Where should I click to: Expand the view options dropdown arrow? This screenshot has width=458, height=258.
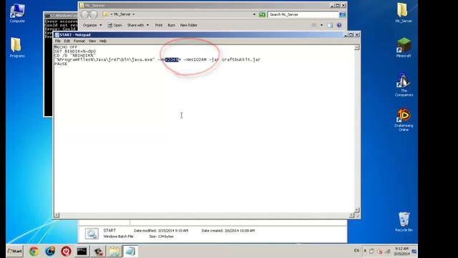click(x=321, y=25)
